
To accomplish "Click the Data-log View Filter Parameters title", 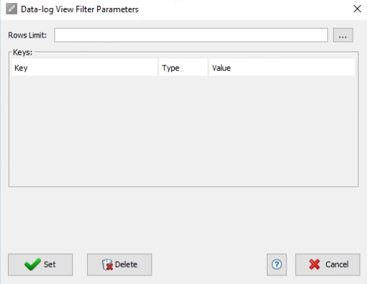I will (80, 9).
